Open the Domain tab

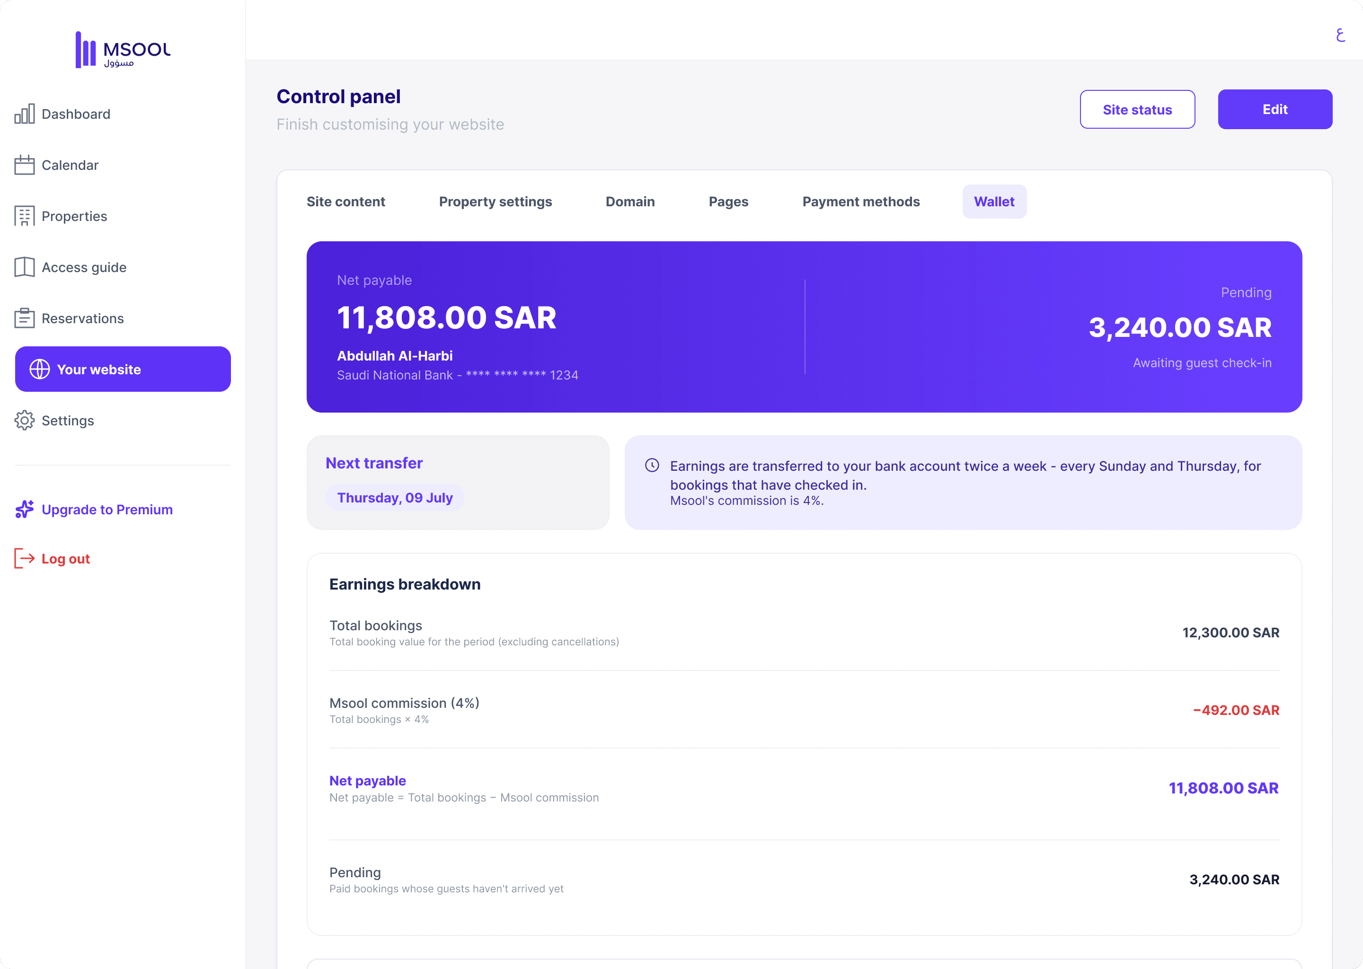pyautogui.click(x=630, y=202)
